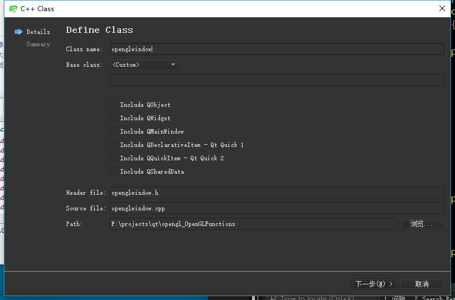Click the Path input field
Image resolution: width=455 pixels, height=300 pixels.
(253, 224)
